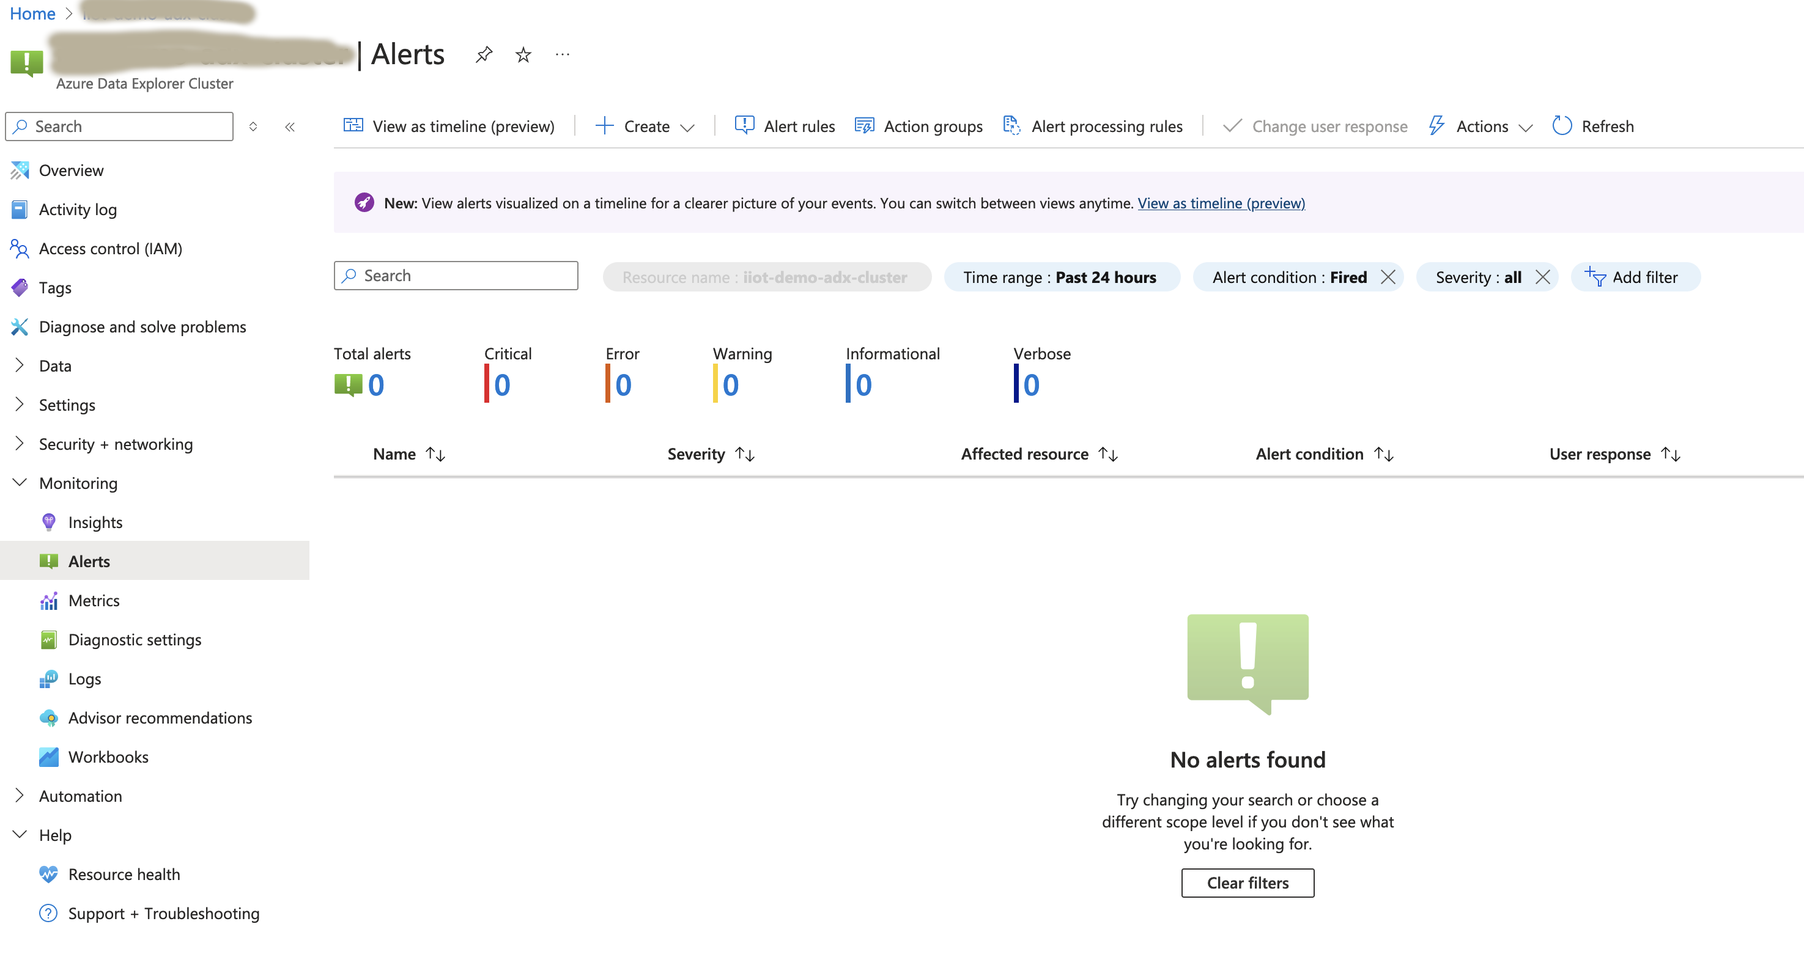Screen dimensions: 1804x968
Task: Open Workbooks under Monitoring
Action: tap(108, 757)
